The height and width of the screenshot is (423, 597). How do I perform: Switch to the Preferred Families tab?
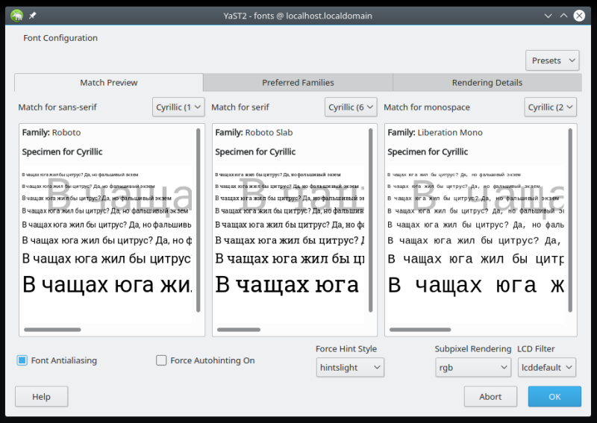tap(298, 83)
